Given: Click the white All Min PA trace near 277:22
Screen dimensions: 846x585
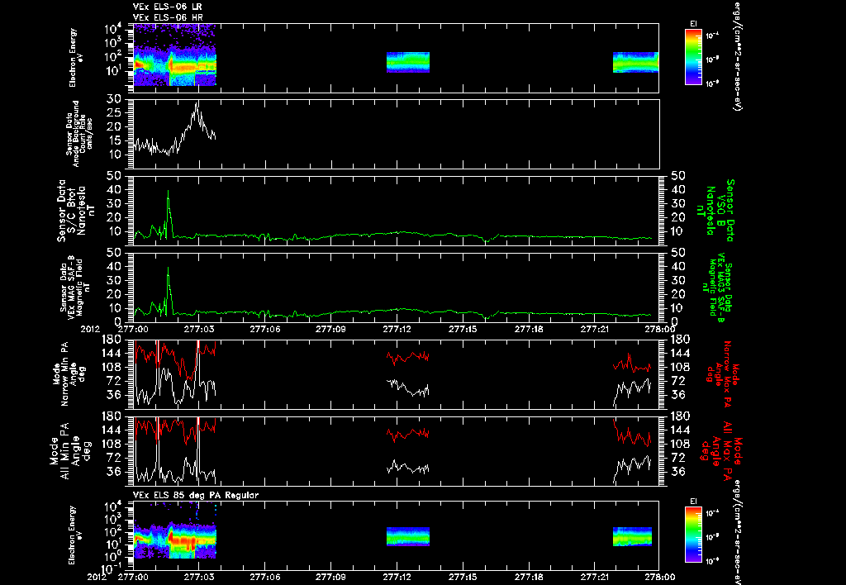Looking at the screenshot, I should pos(632,467).
